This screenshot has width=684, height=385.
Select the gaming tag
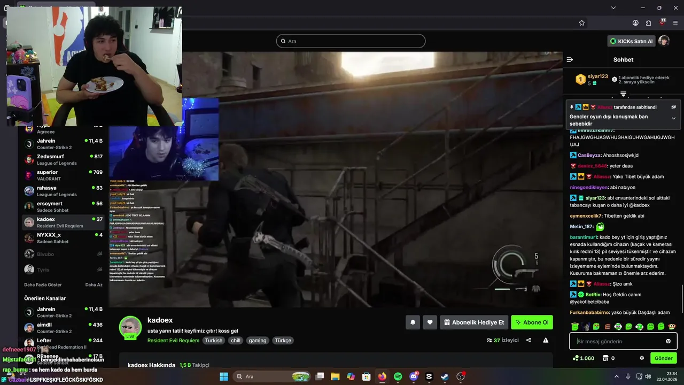point(257,341)
